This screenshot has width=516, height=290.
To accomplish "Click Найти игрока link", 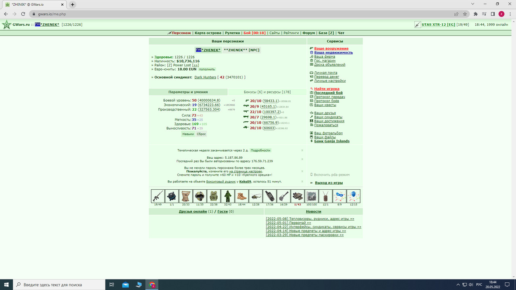I will (327, 89).
